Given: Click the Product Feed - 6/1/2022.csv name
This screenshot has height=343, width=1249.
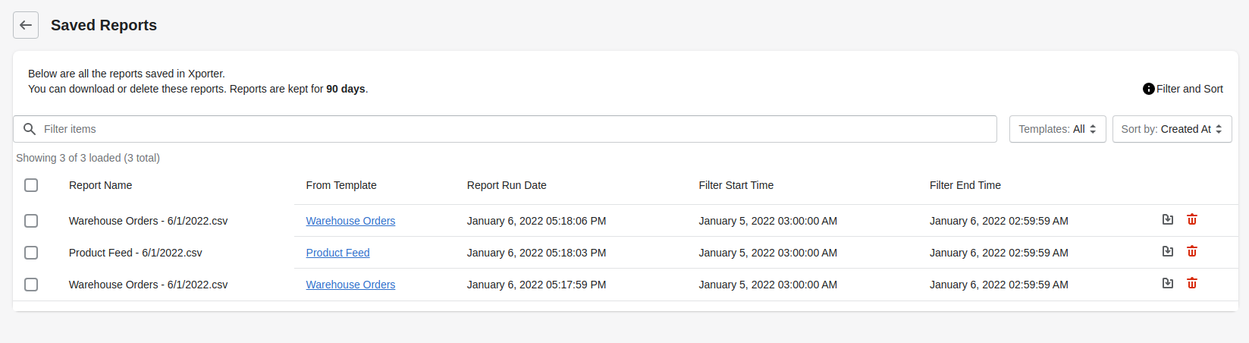Looking at the screenshot, I should tap(135, 253).
